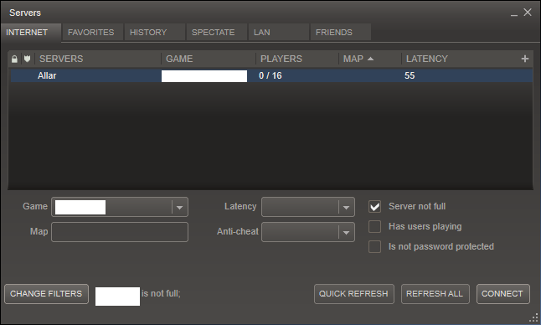The image size is (541, 325).
Task: Click the latency value 55
Action: [410, 76]
